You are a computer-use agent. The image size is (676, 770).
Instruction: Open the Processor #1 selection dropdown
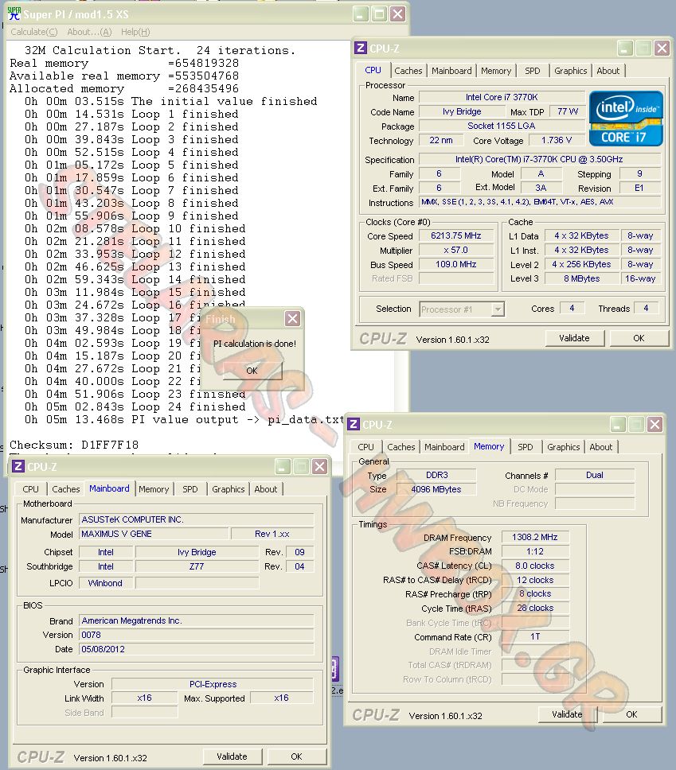498,309
